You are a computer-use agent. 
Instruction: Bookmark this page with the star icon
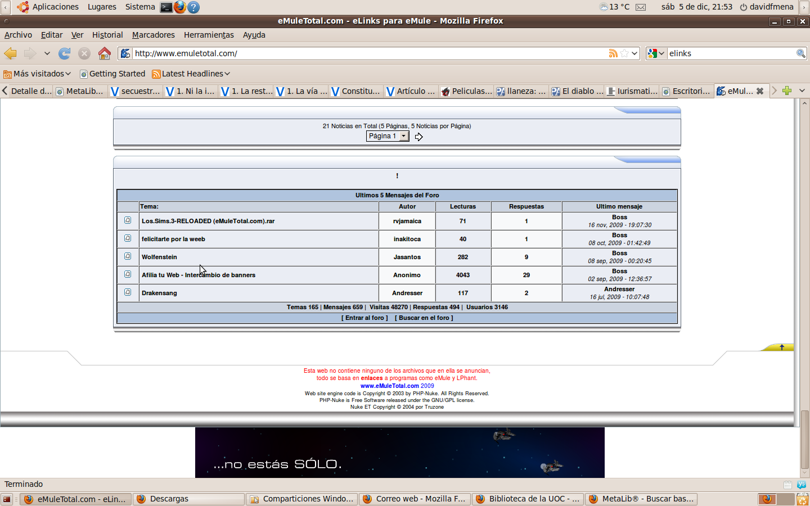(x=624, y=53)
